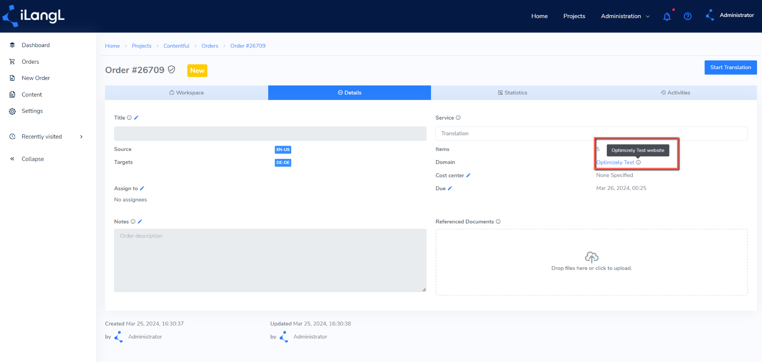Screen dimensions: 762x362
Task: Open the Service Translation combo box
Action: pos(591,134)
